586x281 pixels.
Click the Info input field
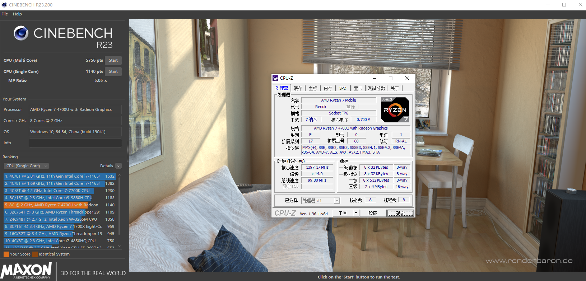[x=75, y=143]
